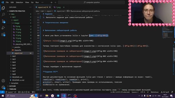
Task: Change end of line sequence LF
Action: [148, 92]
